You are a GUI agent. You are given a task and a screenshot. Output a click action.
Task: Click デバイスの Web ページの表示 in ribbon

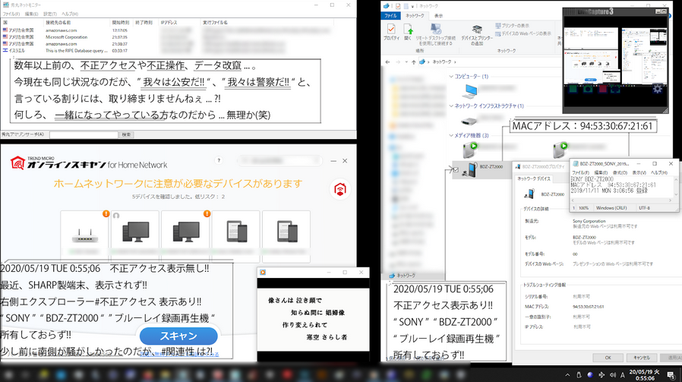[523, 33]
